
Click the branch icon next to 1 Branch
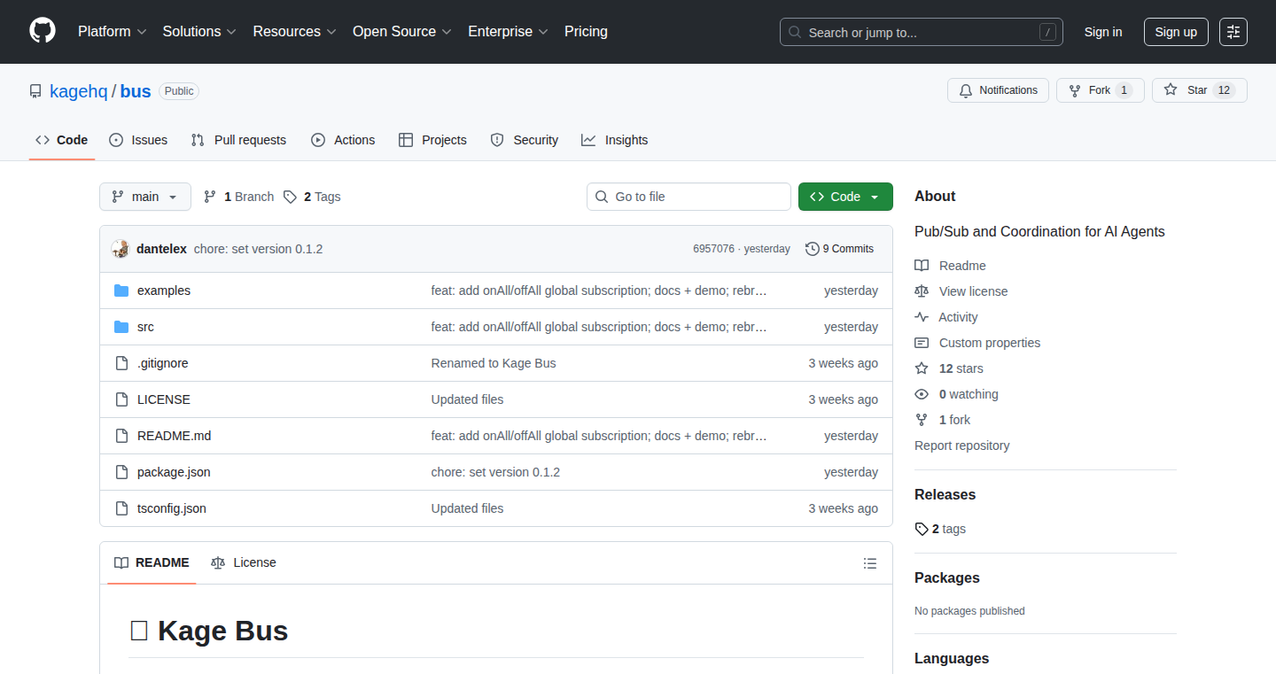click(210, 197)
